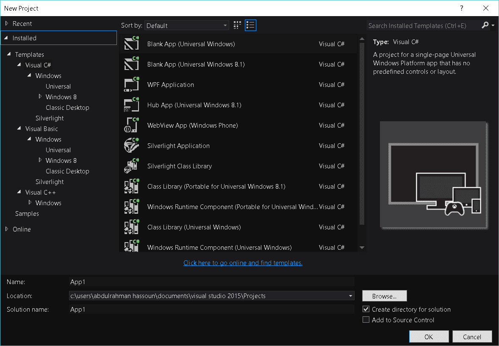The height and width of the screenshot is (346, 499).
Task: Choose the Class Library (Universal Windows) template
Action: click(x=131, y=227)
